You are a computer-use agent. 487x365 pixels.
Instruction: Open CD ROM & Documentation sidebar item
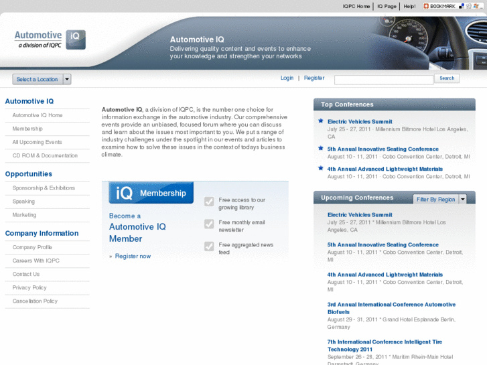(45, 155)
